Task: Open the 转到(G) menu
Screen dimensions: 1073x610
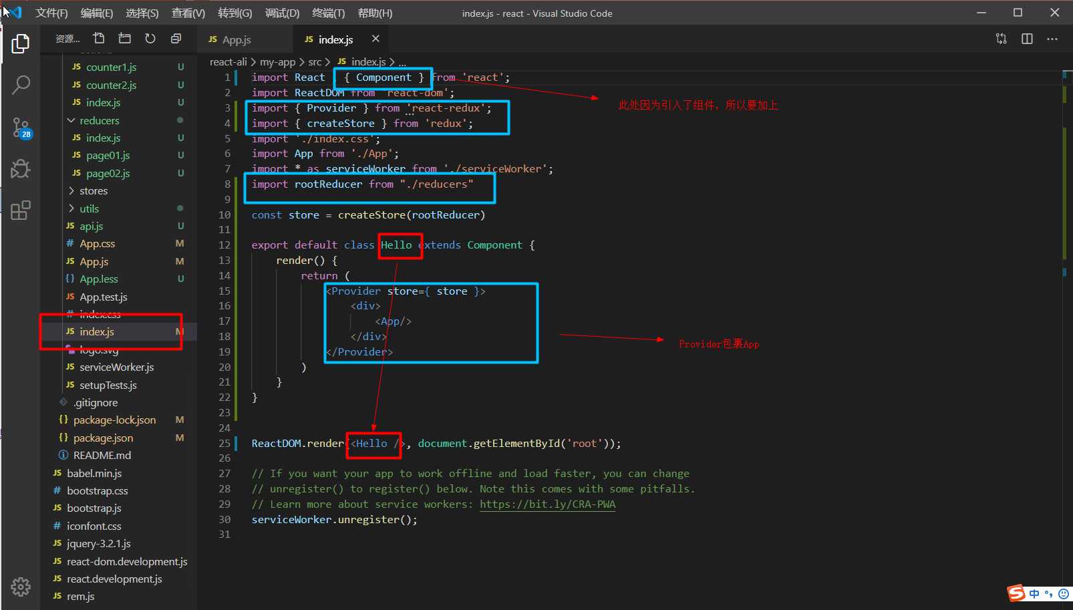Action: pos(235,13)
